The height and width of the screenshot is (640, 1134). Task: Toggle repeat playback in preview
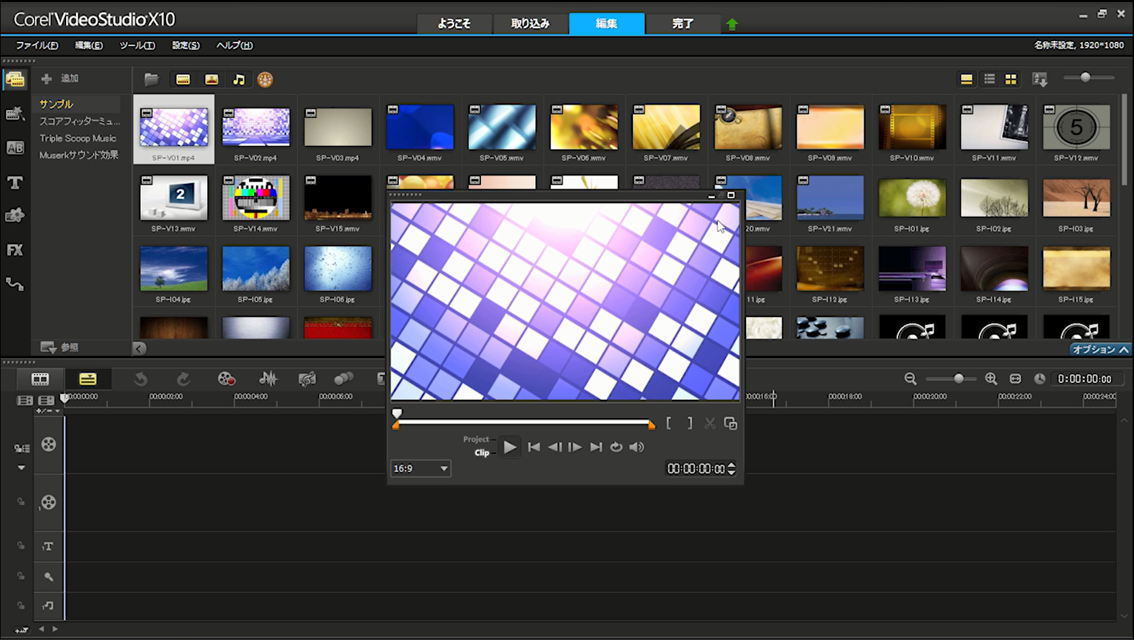click(616, 447)
